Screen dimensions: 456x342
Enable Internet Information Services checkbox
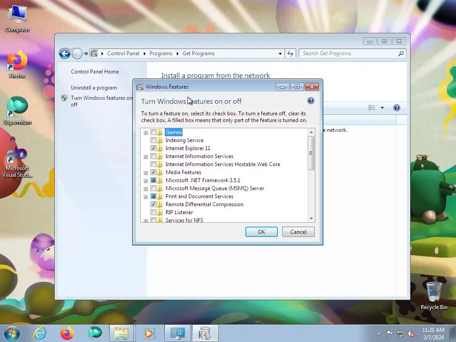pyautogui.click(x=153, y=156)
